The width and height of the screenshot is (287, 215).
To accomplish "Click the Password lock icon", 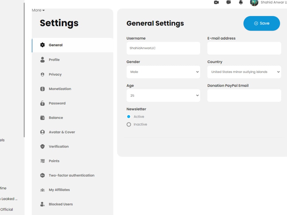I will coord(42,103).
